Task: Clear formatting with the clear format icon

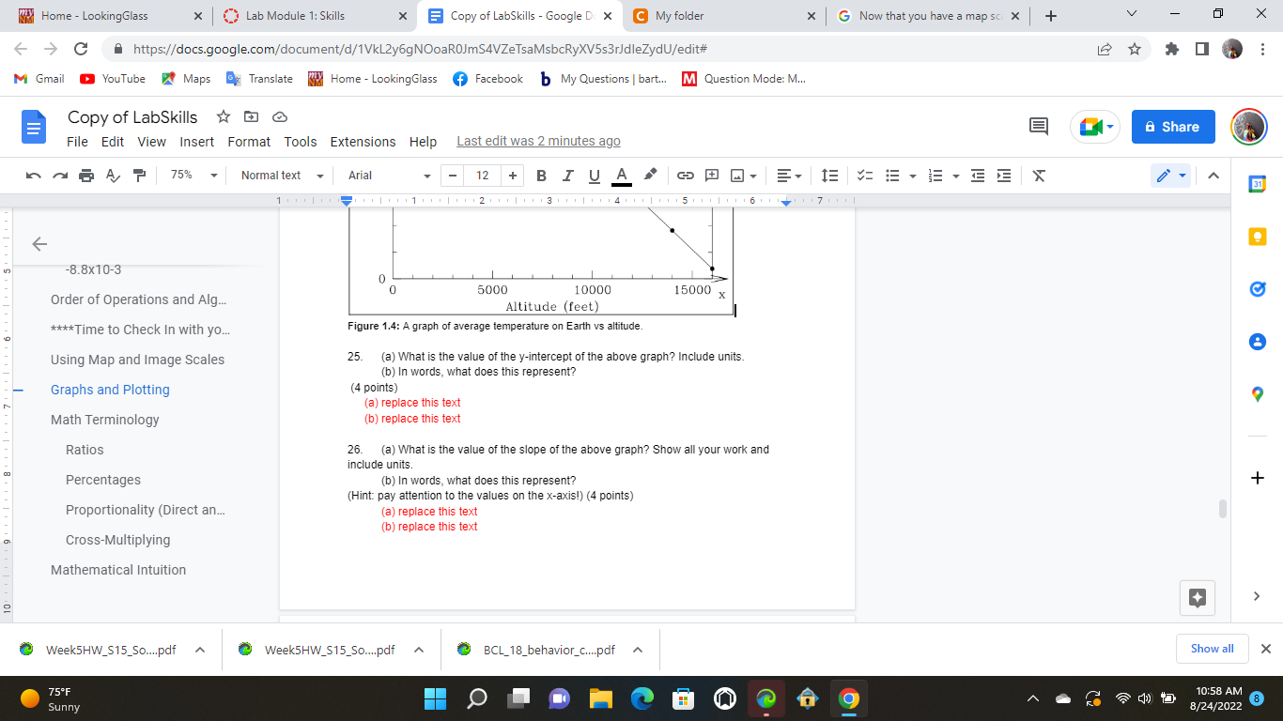Action: pyautogui.click(x=1039, y=176)
